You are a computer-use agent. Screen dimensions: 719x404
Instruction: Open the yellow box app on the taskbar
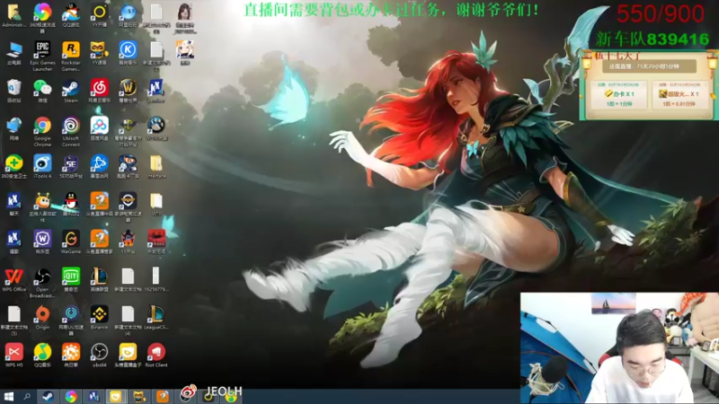pyautogui.click(x=116, y=396)
